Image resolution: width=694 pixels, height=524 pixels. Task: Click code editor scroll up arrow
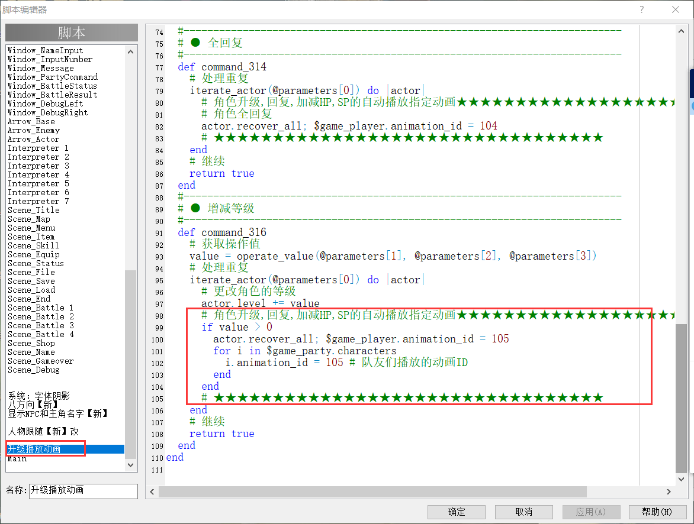pyautogui.click(x=681, y=31)
